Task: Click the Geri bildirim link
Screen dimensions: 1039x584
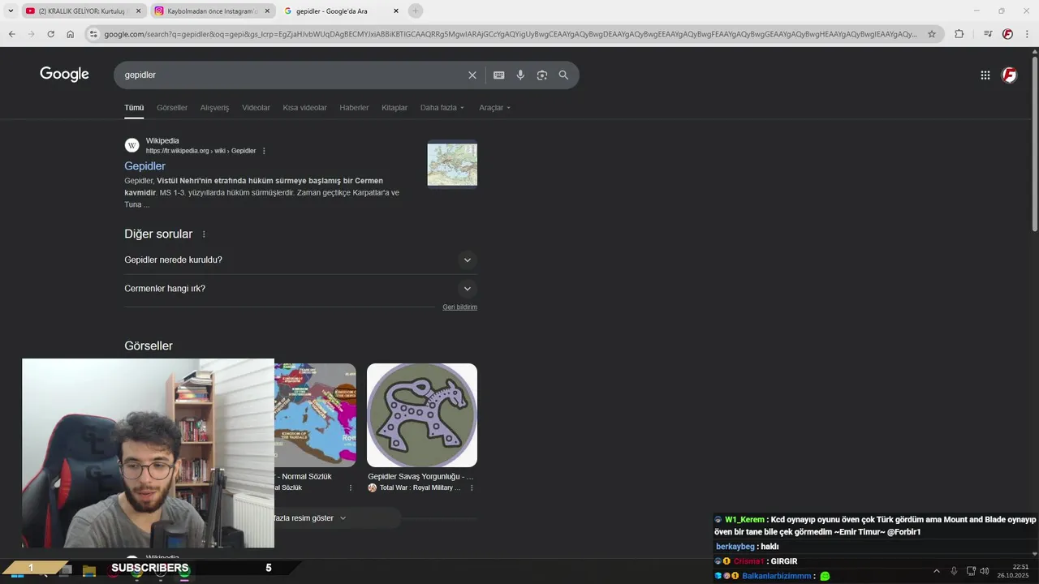Action: 459,307
